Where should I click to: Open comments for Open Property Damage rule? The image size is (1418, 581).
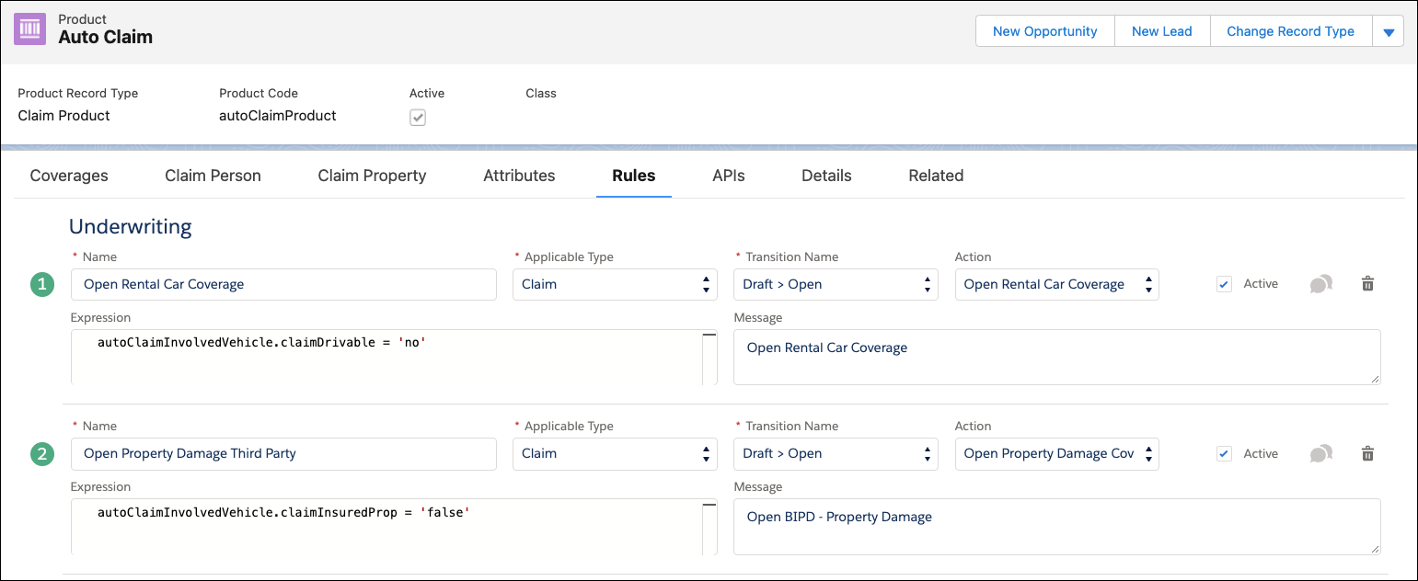(1320, 454)
